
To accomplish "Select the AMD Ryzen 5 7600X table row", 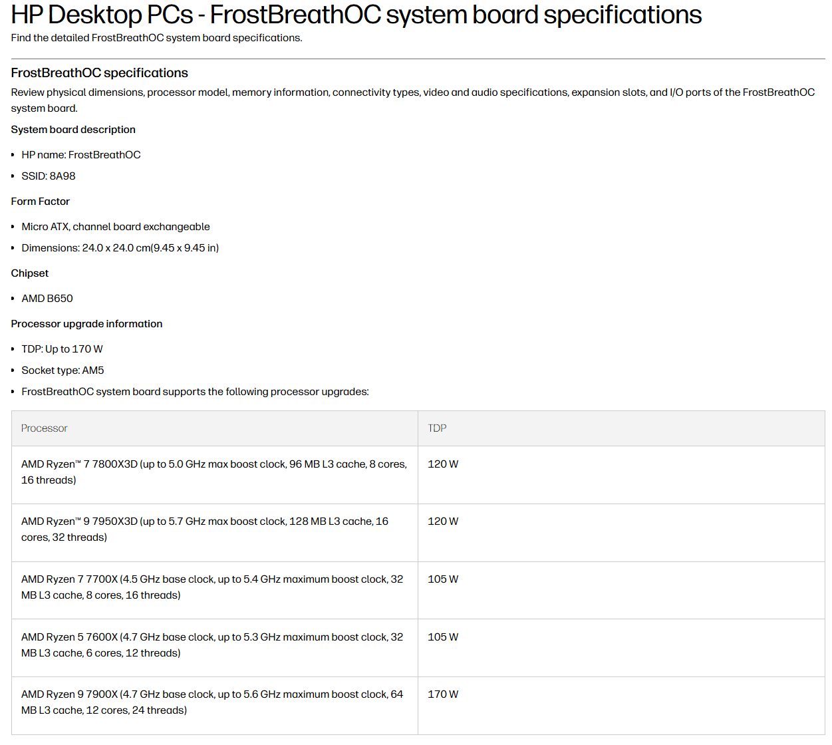I will click(214, 645).
